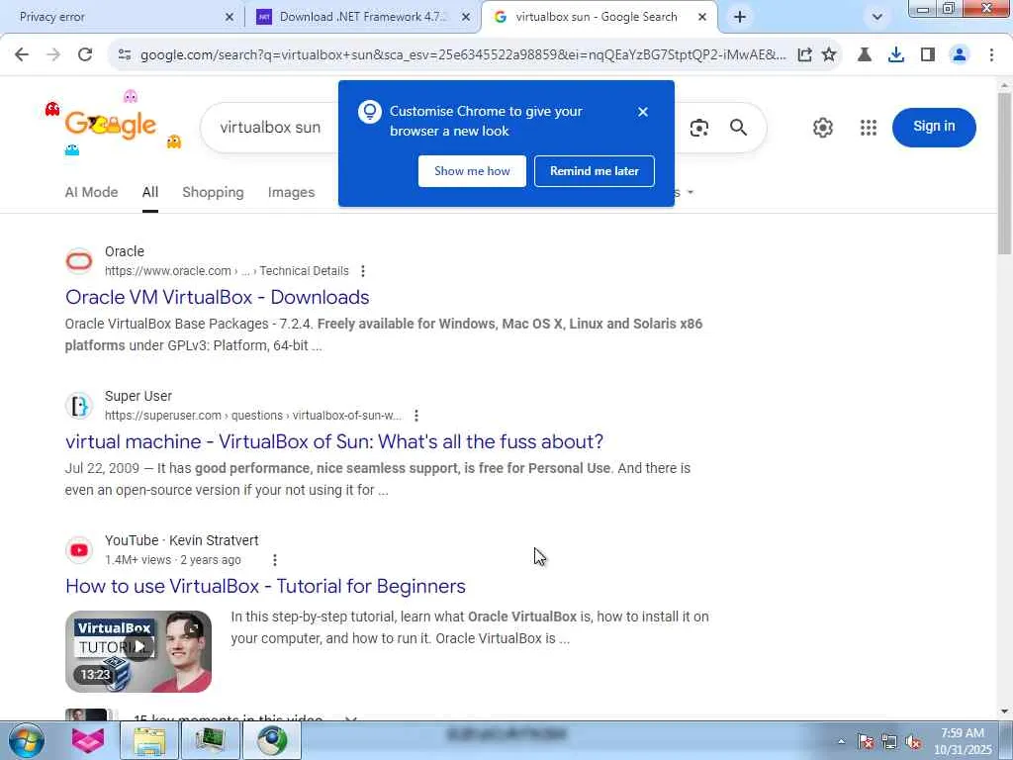This screenshot has height=760, width=1013.
Task: Click Remind me later button
Action: pos(595,171)
